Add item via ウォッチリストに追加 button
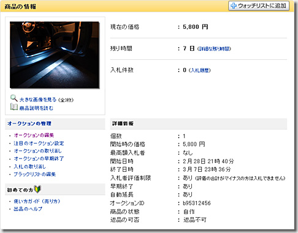 pos(259,6)
